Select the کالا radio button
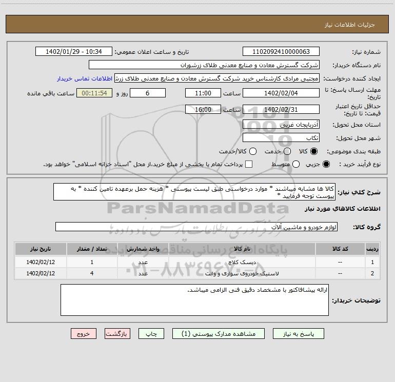The width and height of the screenshot is (395, 382). click(x=314, y=151)
